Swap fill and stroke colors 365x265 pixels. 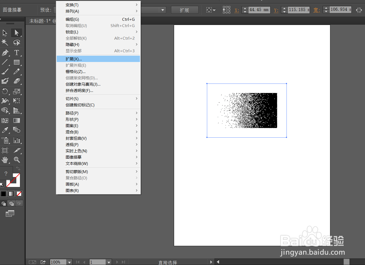pos(18,168)
